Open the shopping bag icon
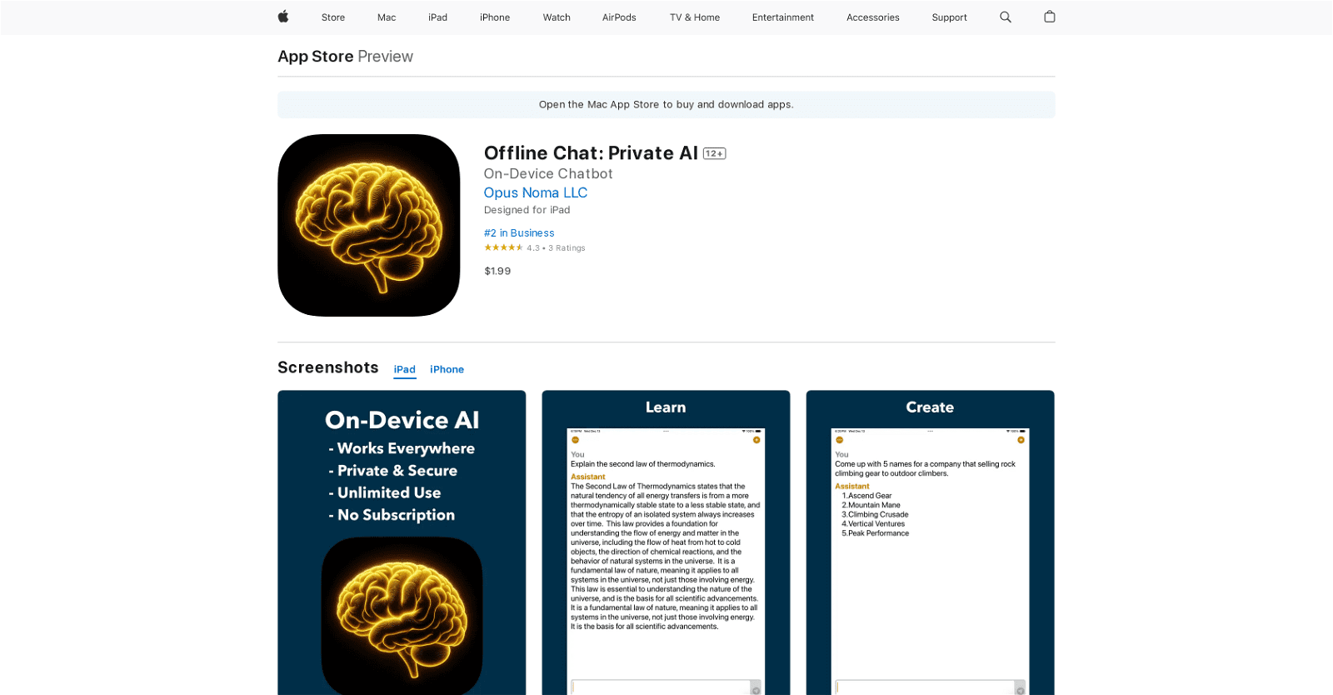 coord(1049,17)
